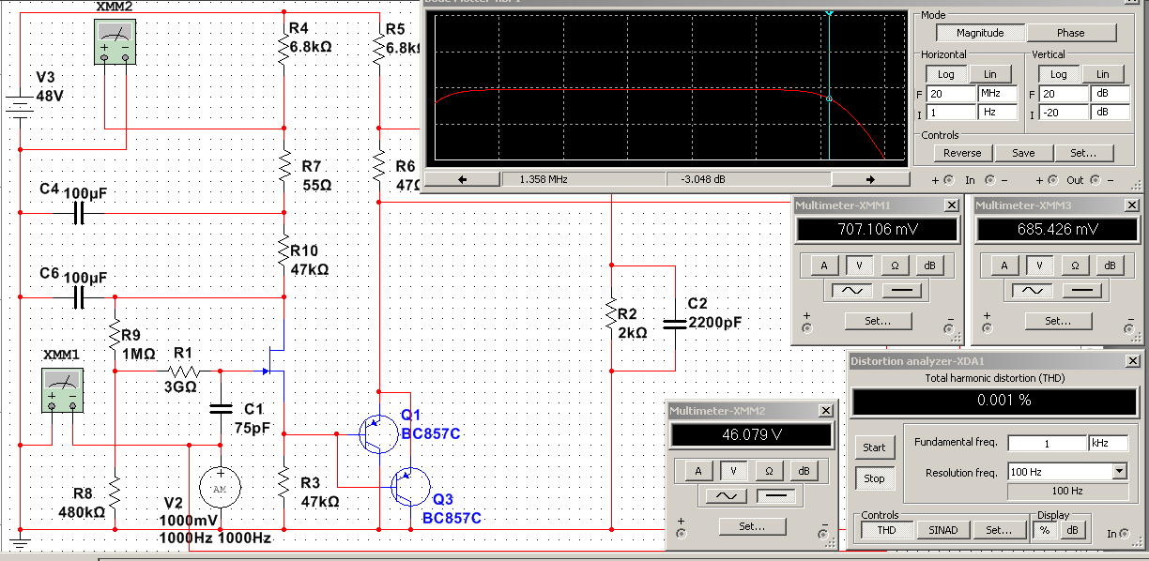This screenshot has width=1149, height=561.
Task: Edit the Horizontal F value 20 field
Action: click(951, 94)
